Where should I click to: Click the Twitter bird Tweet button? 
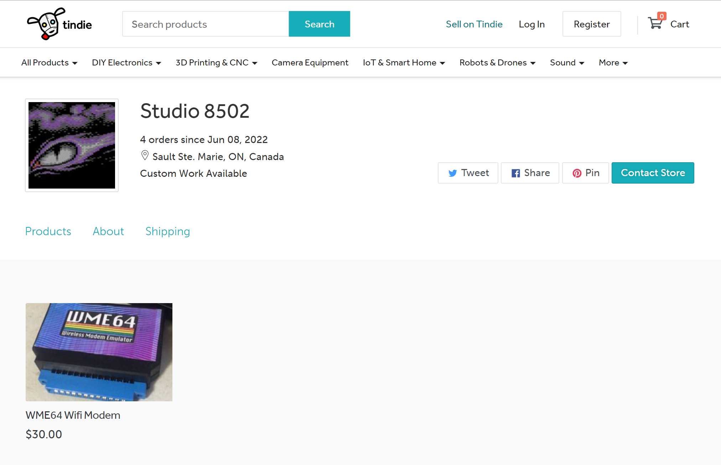coord(468,173)
